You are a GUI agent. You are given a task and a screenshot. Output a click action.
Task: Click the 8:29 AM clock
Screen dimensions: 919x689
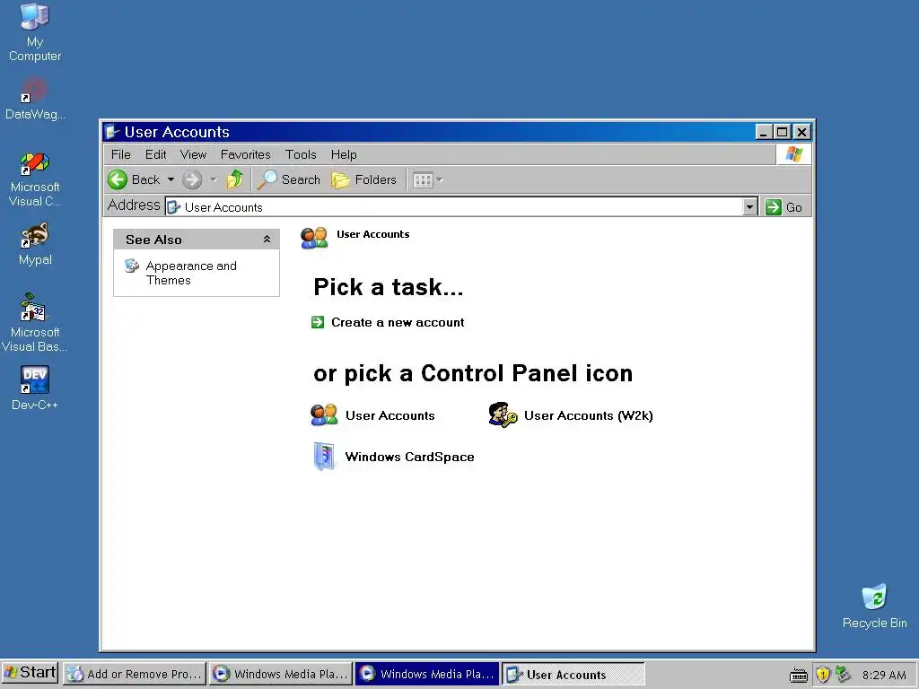884,675
